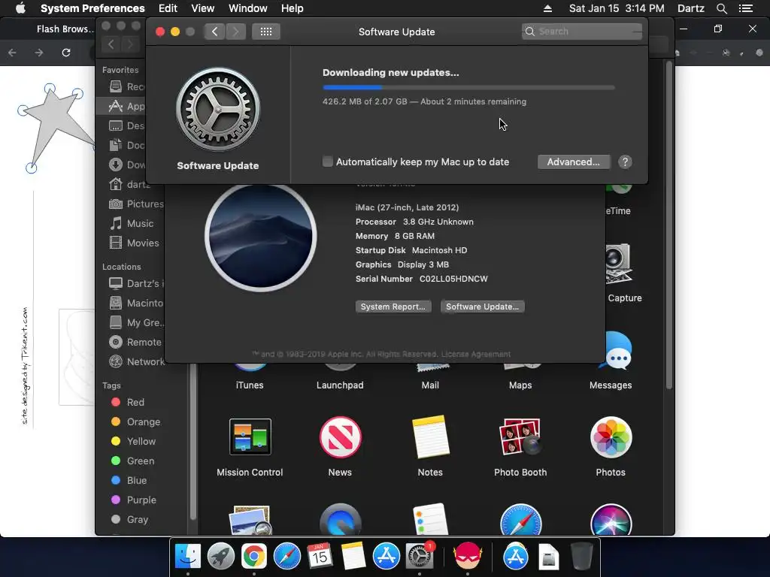Open the Safari app icon in Finder window
Screen dimensions: 770x577
tap(520, 520)
